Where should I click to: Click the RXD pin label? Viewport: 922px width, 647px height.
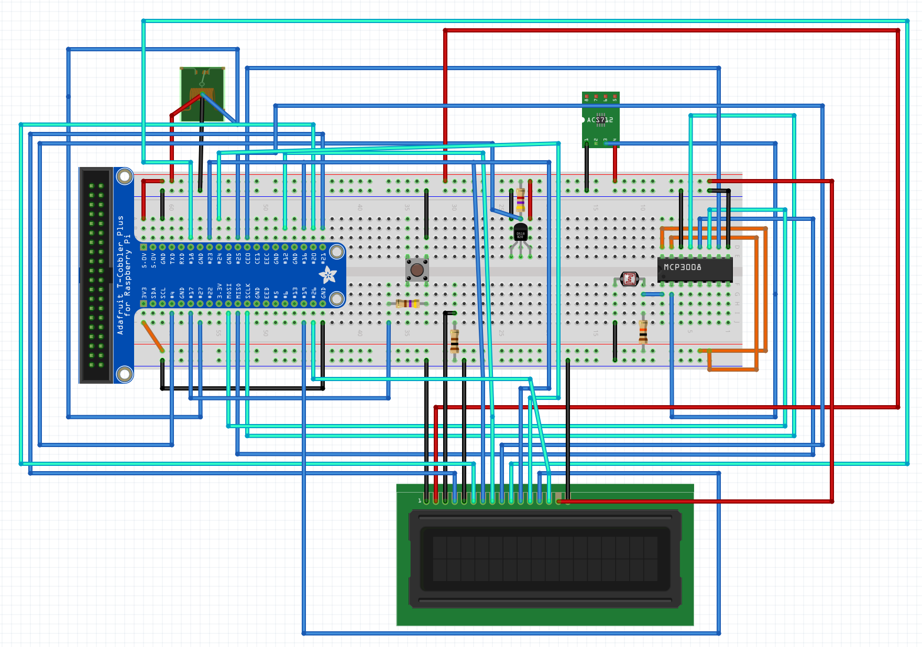(x=181, y=258)
